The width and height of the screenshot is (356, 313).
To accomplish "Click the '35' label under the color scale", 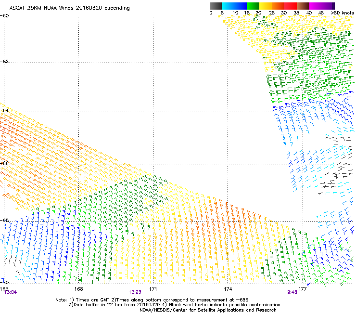I will (x=296, y=13).
